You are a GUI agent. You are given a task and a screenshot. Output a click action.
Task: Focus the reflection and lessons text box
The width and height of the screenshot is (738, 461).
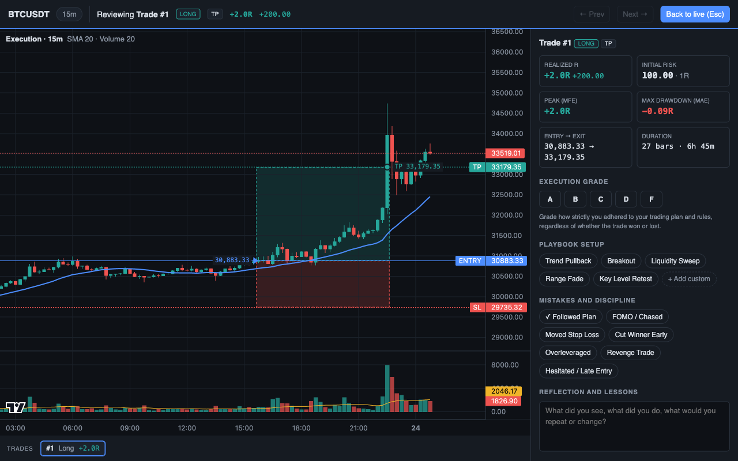(x=634, y=426)
